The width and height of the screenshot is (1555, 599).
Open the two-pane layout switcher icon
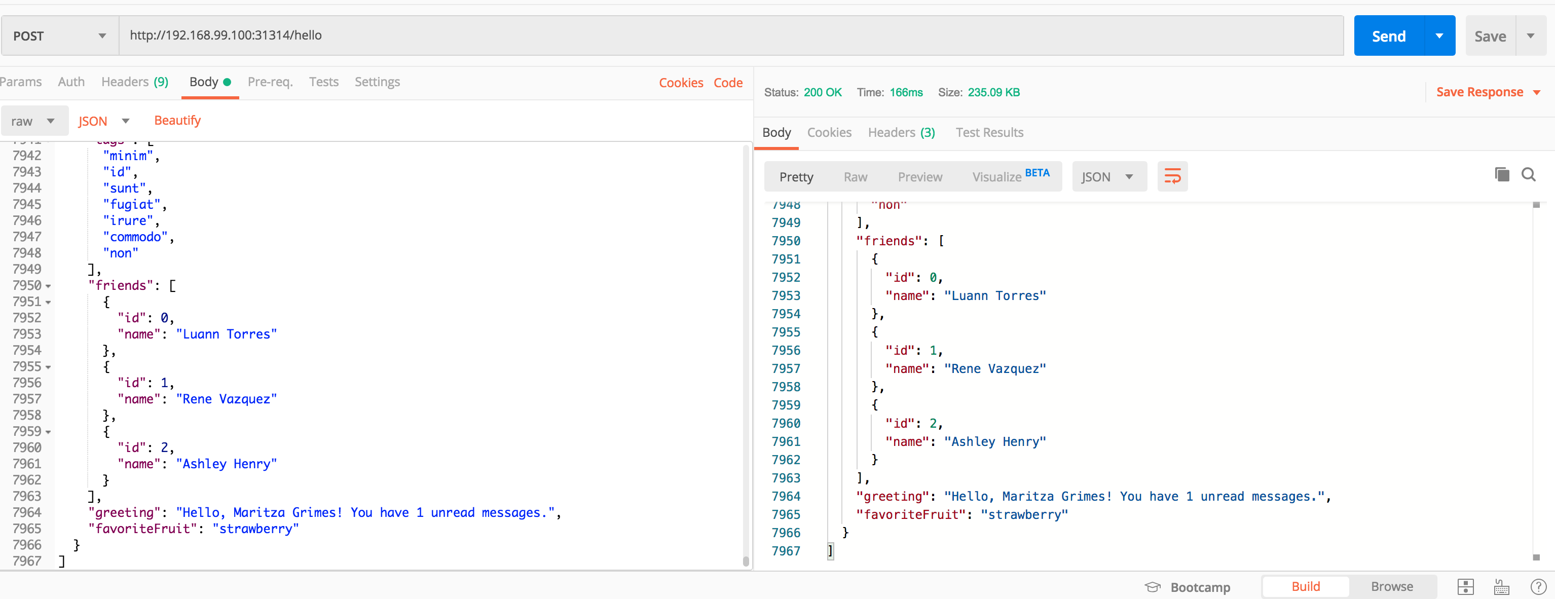point(1466,586)
